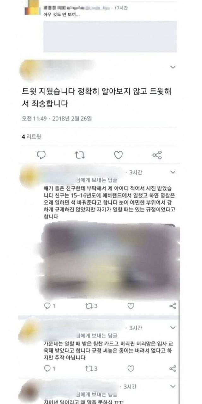202x404 pixels.
Task: Open the chevron menu on main tweet
Action: pos(173,67)
